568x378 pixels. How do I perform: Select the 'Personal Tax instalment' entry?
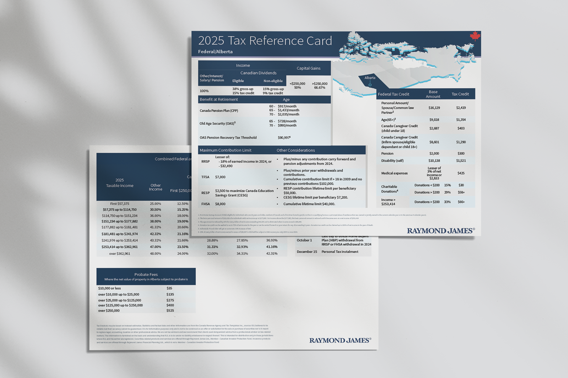click(x=340, y=252)
